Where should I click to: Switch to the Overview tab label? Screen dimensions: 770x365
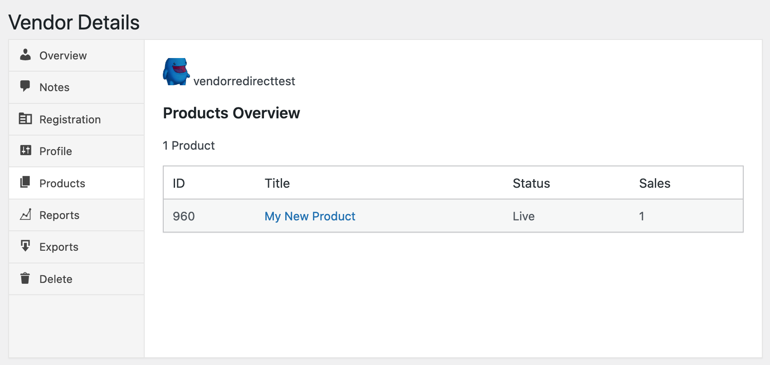click(63, 56)
